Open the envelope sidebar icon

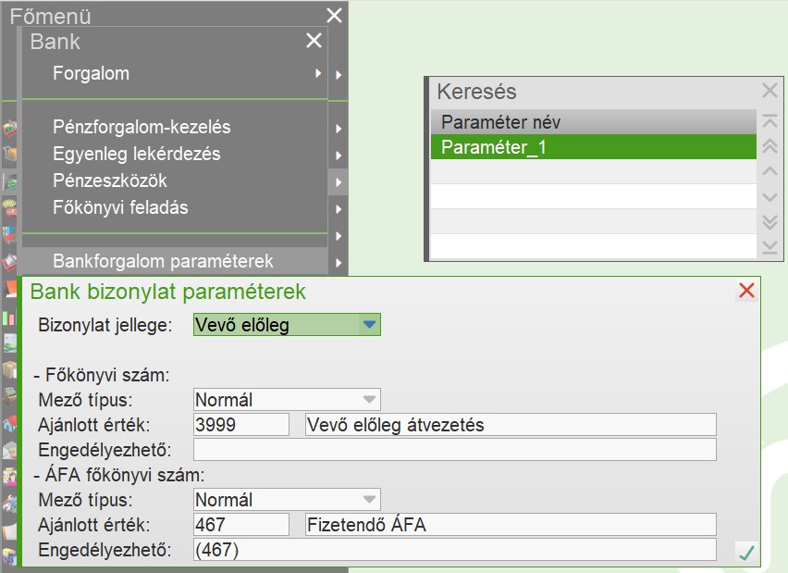pos(9,449)
